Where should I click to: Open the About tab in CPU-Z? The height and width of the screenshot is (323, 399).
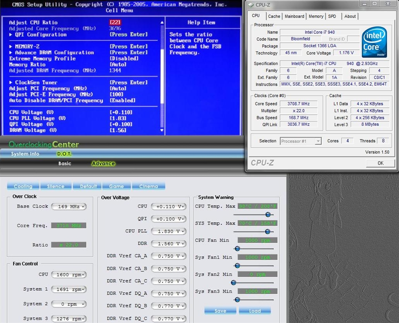(350, 16)
